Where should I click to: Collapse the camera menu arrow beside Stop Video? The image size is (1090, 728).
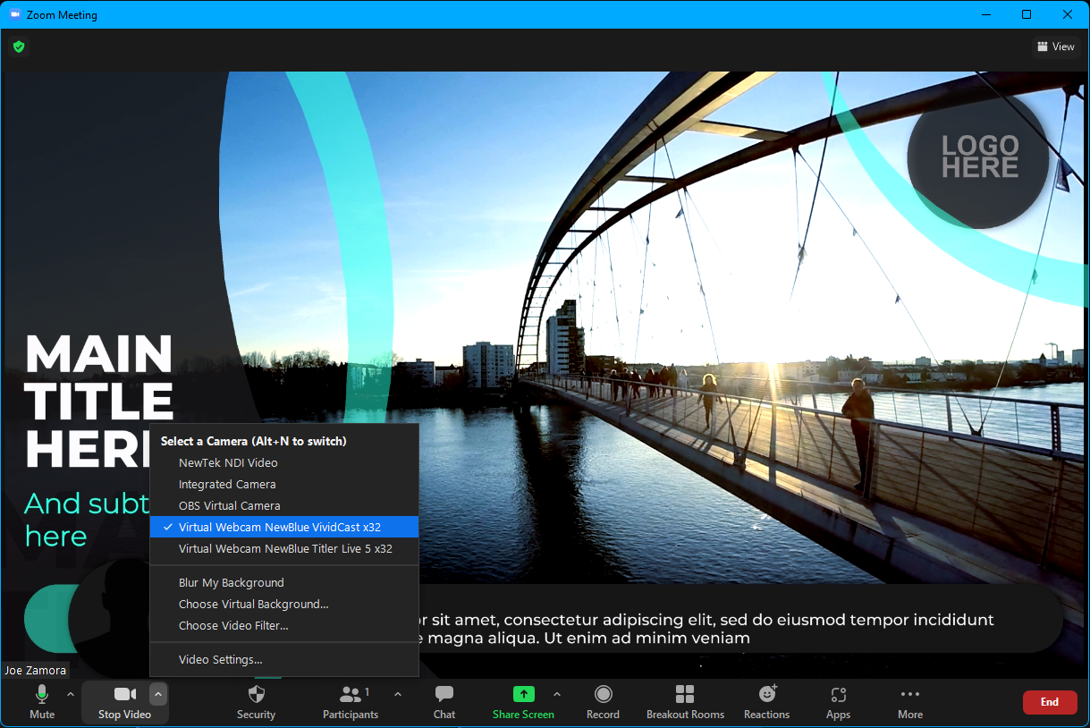[x=157, y=694]
